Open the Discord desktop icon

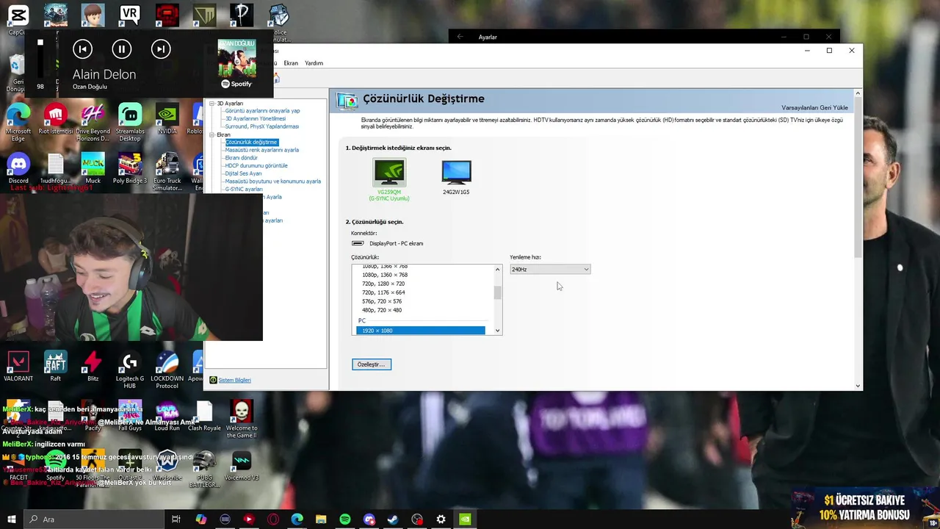pyautogui.click(x=18, y=170)
